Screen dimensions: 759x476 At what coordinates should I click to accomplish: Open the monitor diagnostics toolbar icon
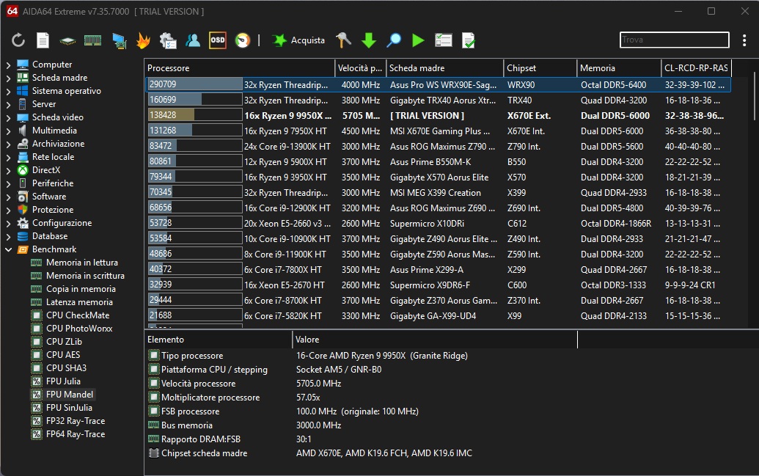pos(119,40)
